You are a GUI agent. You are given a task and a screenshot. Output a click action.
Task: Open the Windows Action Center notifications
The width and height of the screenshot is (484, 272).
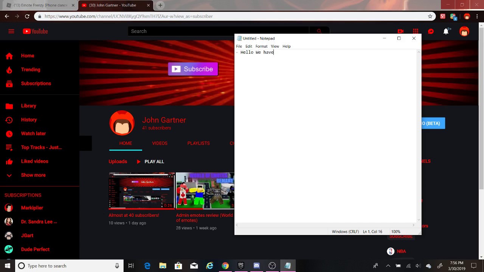click(473, 266)
